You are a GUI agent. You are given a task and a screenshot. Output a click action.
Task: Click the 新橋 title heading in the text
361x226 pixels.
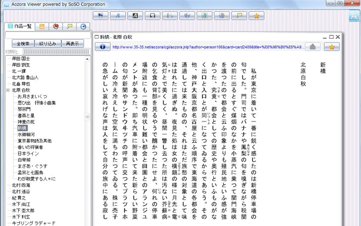tap(323, 68)
